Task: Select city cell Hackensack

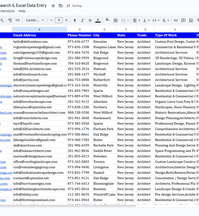Action: 104,118
